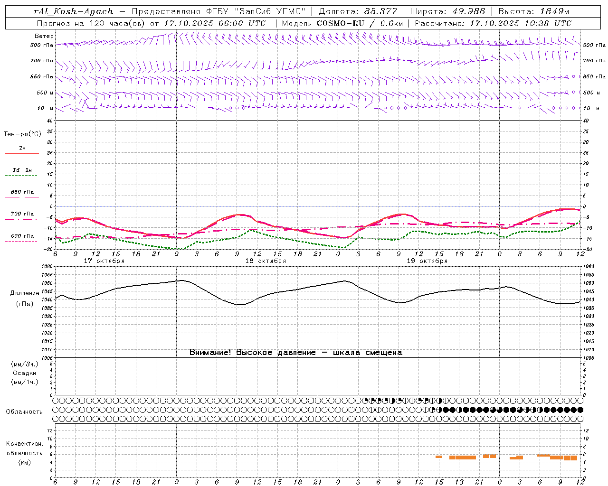Screen dimensions: 608x486
Task: Click the left 500 м wind level label
Action: 45,93
